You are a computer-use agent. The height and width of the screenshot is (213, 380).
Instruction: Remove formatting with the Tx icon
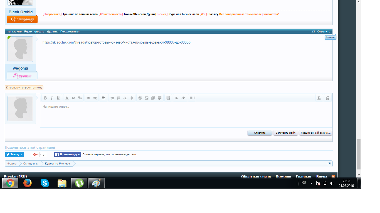coord(319,98)
